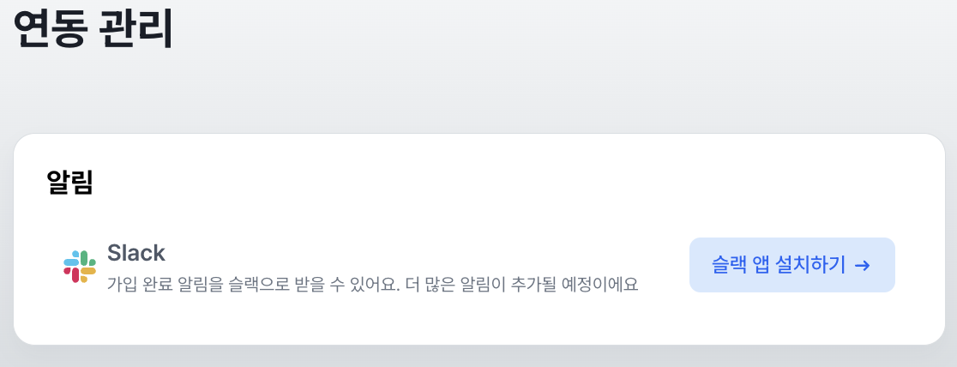Click the Slack logo icon
This screenshot has height=367, width=957.
[x=80, y=266]
